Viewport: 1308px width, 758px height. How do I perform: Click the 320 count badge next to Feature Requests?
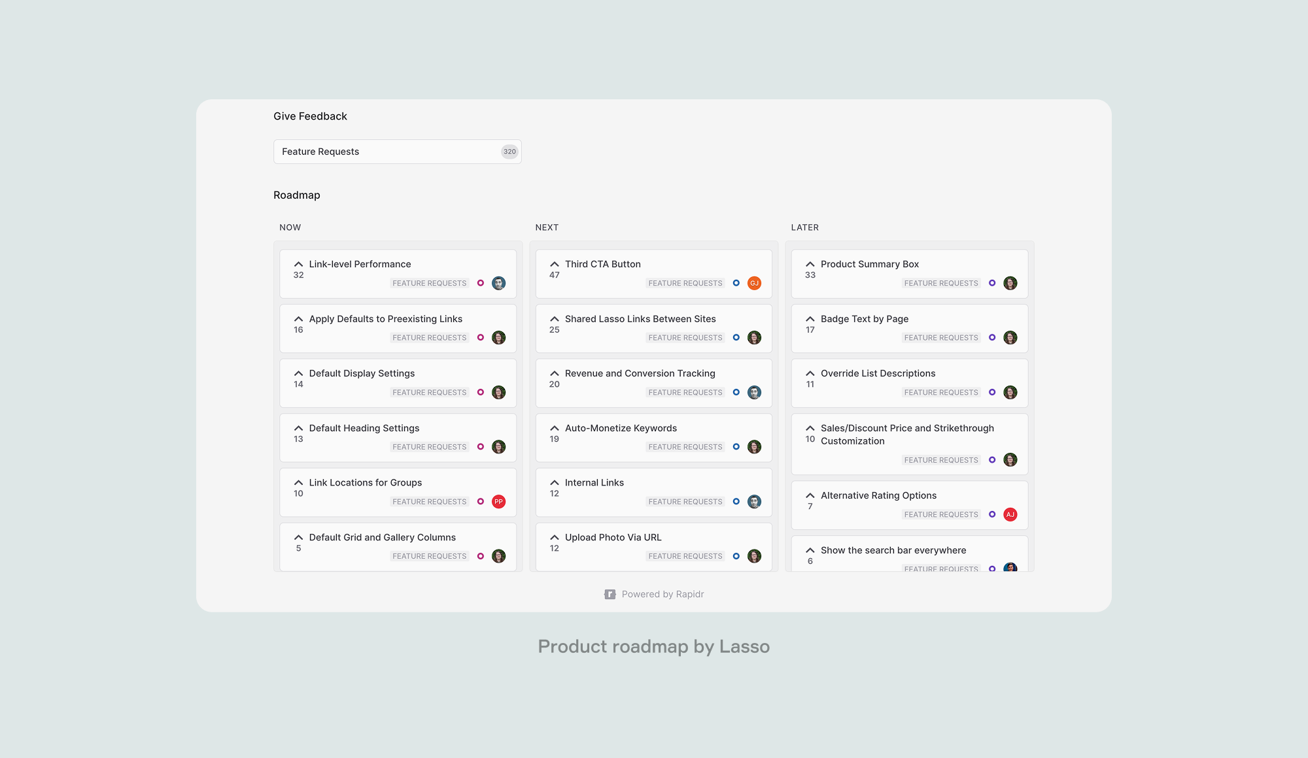pos(509,151)
